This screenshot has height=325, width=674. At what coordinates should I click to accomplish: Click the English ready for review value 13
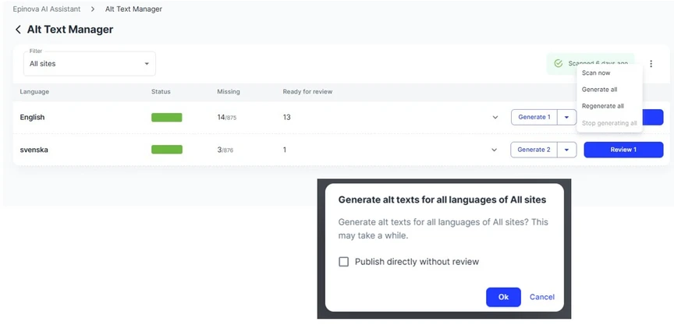click(x=287, y=117)
